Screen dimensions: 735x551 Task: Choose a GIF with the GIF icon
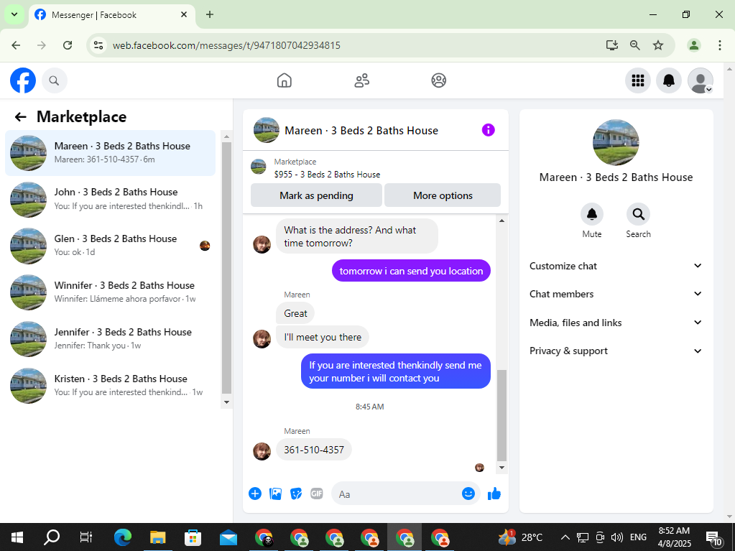click(317, 494)
